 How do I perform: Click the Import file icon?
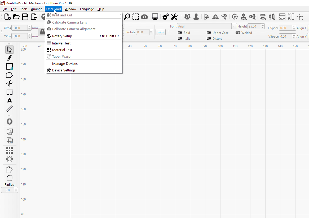tap(34, 17)
